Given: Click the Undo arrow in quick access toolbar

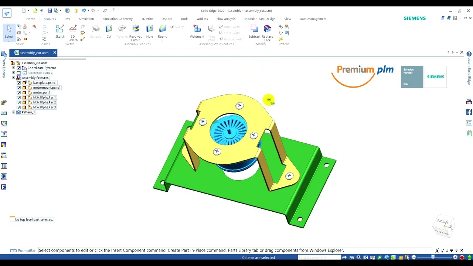Looking at the screenshot, I should pos(84,11).
